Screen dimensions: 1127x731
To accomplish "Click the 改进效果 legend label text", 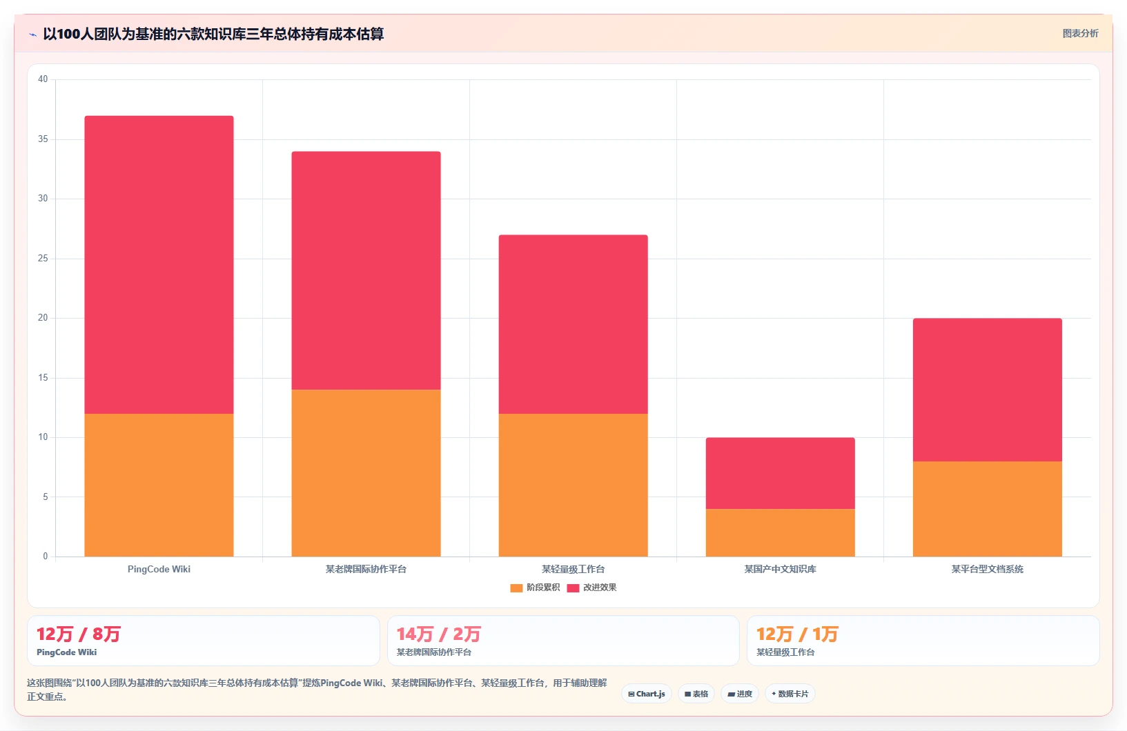I will [x=600, y=588].
